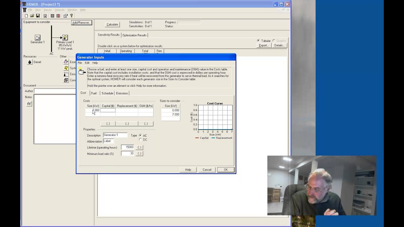404x227 pixels.
Task: Open sensitivity values button for Lifetime
Action: point(140,147)
